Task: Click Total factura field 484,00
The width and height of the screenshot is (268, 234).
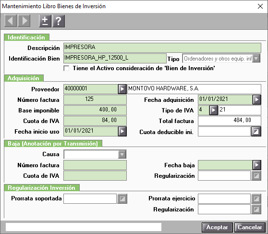Action: [230, 121]
